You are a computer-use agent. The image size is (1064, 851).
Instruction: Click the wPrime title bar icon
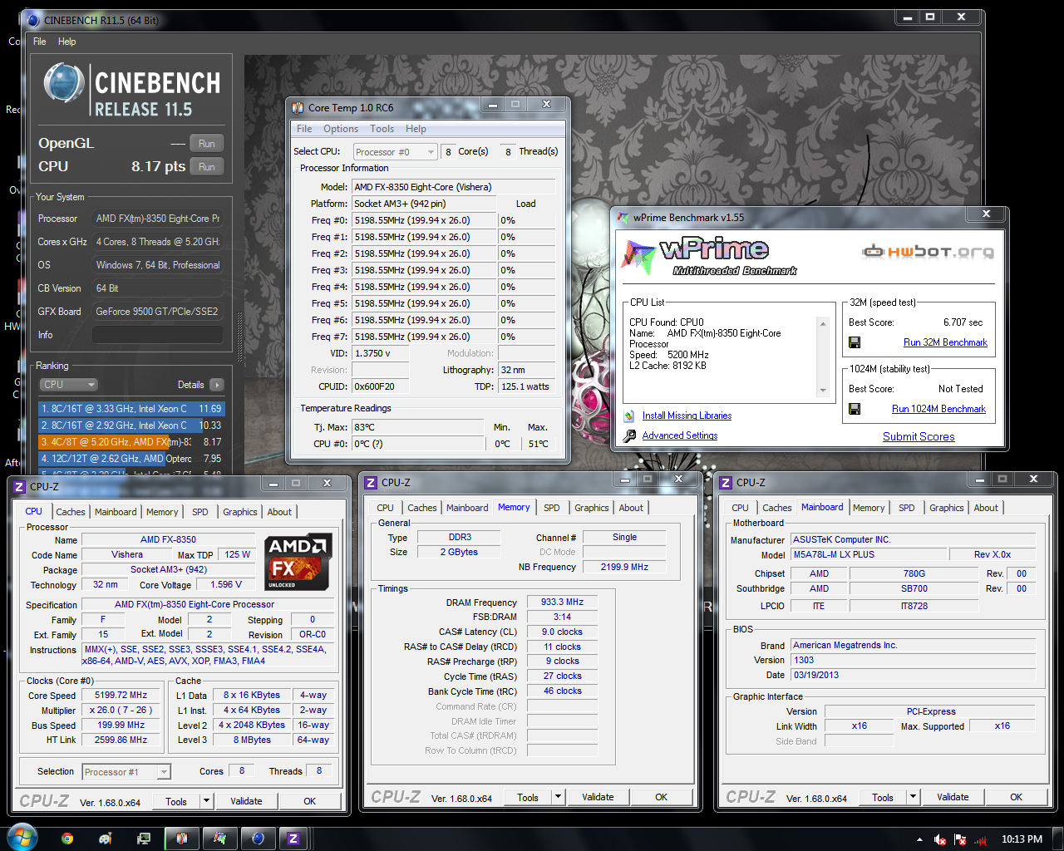[623, 218]
